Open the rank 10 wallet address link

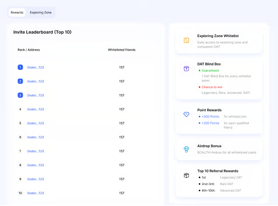35,193
